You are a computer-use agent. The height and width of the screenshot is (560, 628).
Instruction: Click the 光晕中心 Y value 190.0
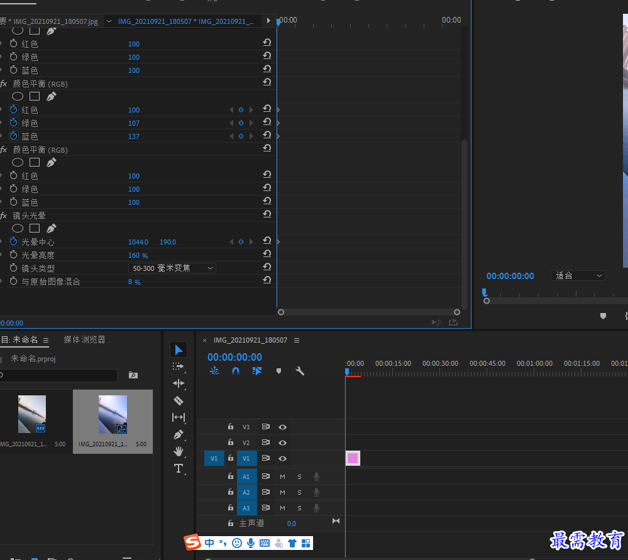168,242
